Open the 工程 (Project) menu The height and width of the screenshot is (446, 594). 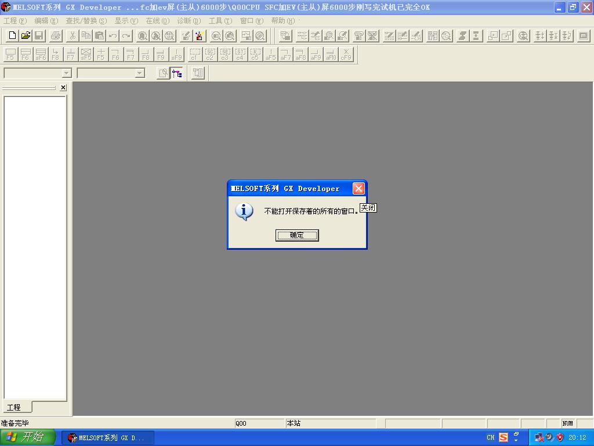(15, 20)
